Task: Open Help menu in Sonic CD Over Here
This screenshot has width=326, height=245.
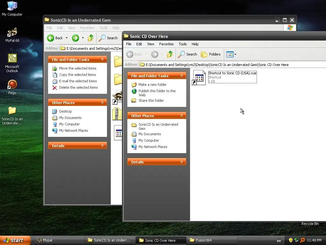Action: pos(195,44)
